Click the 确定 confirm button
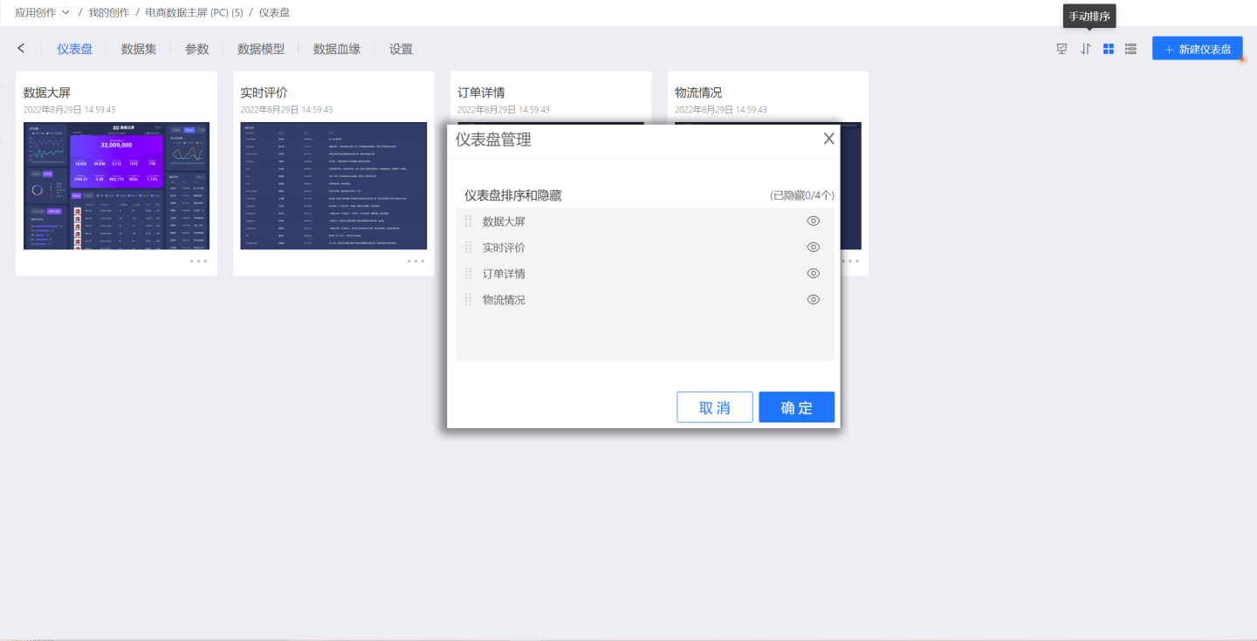 pyautogui.click(x=796, y=407)
